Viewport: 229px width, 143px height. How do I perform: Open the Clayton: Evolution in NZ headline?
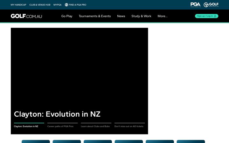(x=57, y=114)
